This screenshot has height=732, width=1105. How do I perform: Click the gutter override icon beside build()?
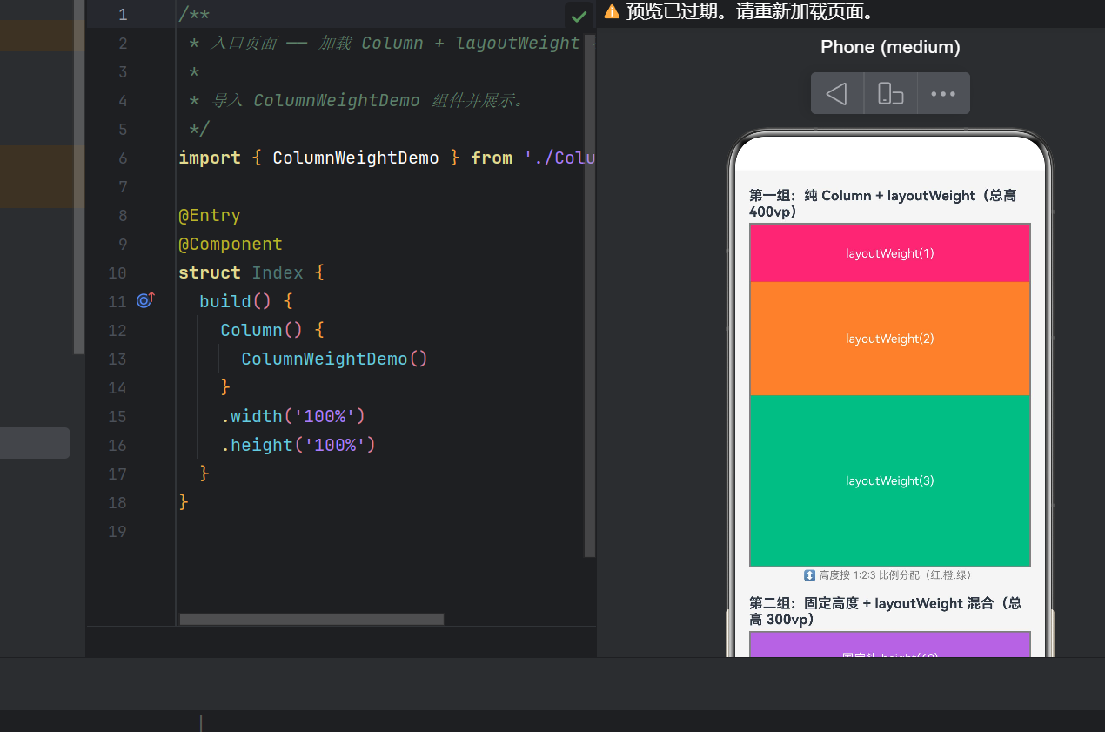click(x=145, y=300)
